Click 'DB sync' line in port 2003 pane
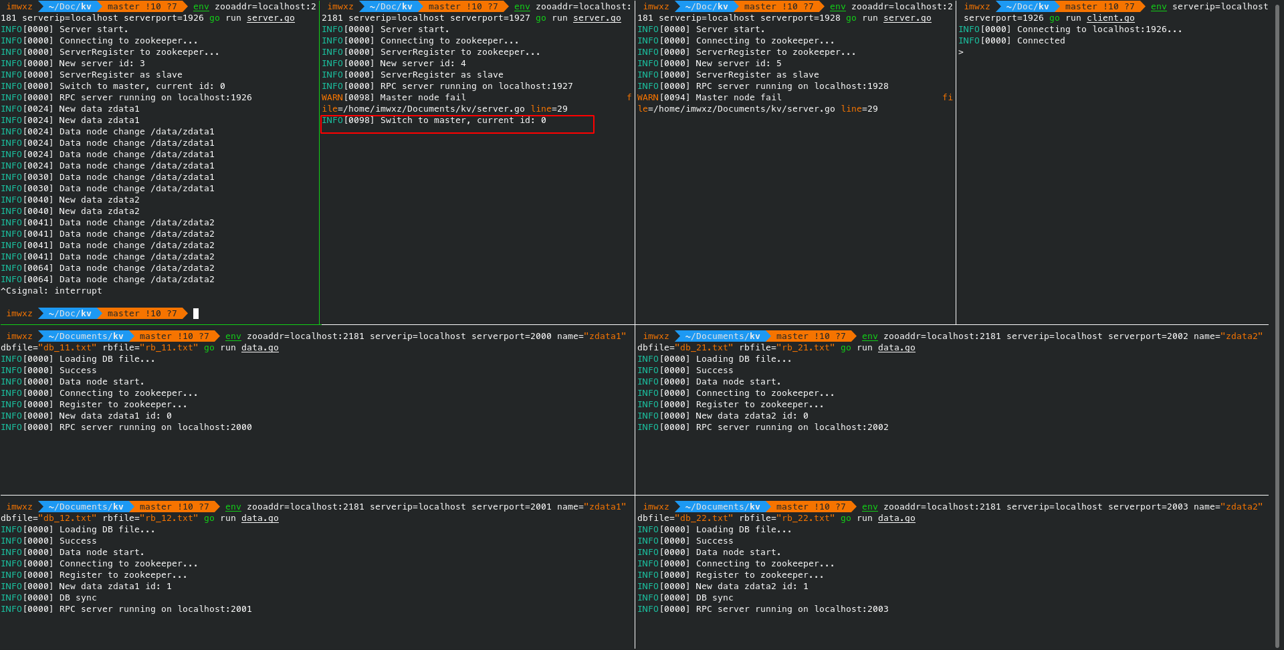 685,598
